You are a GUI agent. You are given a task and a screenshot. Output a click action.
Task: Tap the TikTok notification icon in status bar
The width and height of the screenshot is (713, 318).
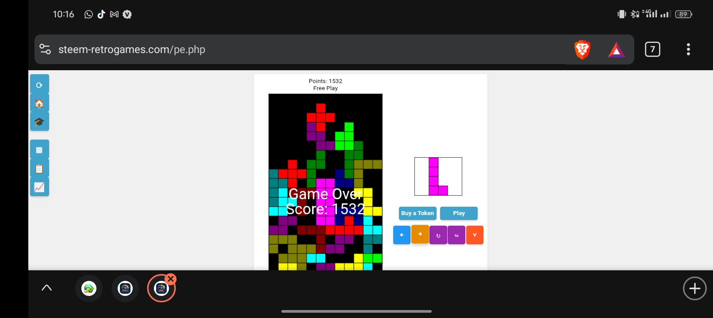coord(101,14)
